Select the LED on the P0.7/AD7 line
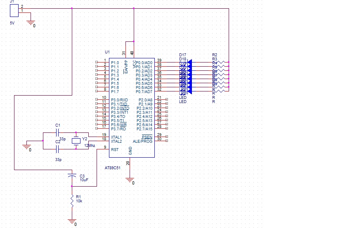 [190, 91]
